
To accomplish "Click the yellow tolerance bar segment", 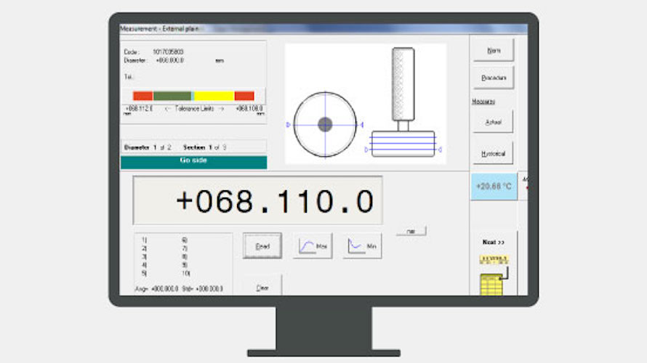I will coord(214,96).
